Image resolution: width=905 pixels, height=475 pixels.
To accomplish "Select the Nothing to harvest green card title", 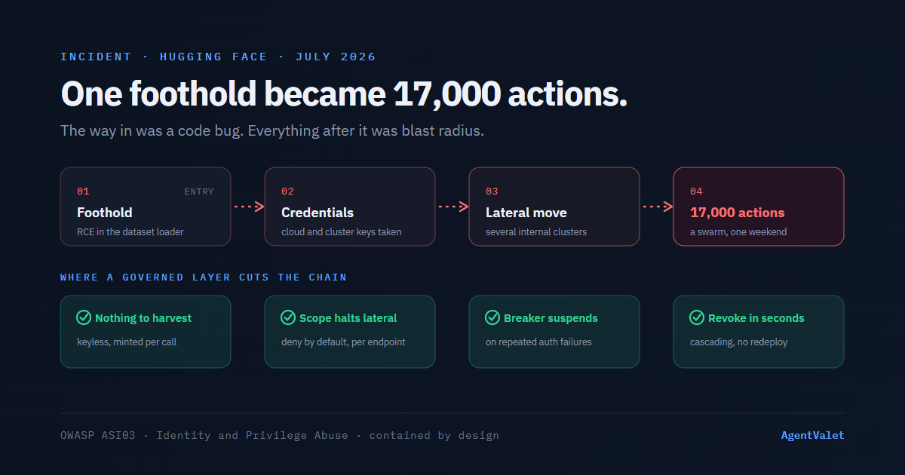I will [x=143, y=318].
